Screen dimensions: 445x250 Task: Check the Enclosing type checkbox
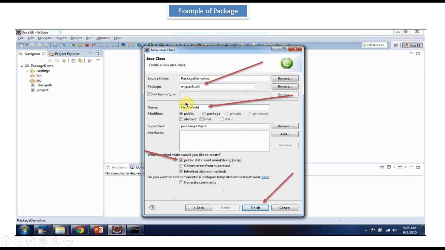tap(150, 94)
